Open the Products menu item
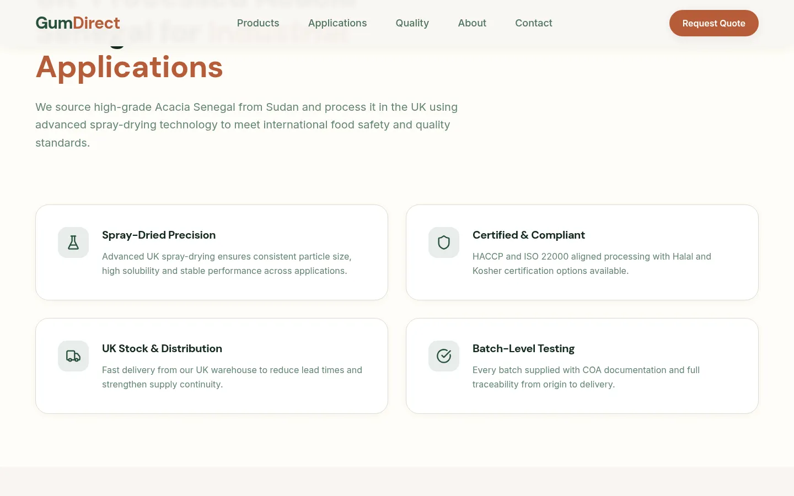794x496 pixels. pyautogui.click(x=258, y=23)
